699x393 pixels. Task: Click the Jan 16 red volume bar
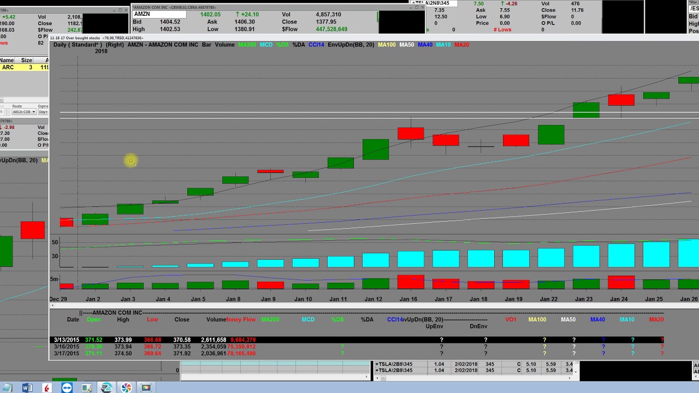411,282
